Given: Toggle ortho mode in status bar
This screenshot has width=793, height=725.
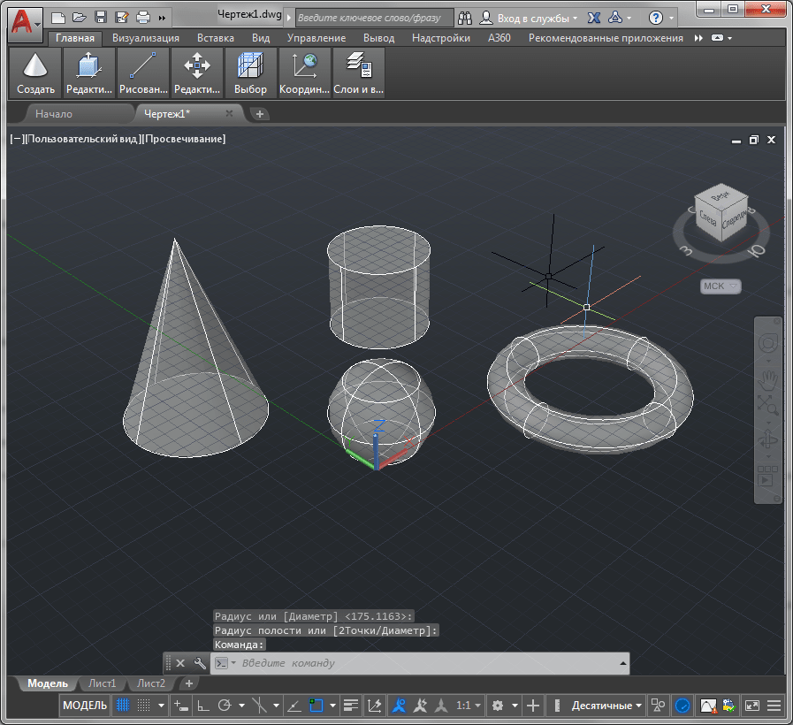Looking at the screenshot, I should (202, 706).
